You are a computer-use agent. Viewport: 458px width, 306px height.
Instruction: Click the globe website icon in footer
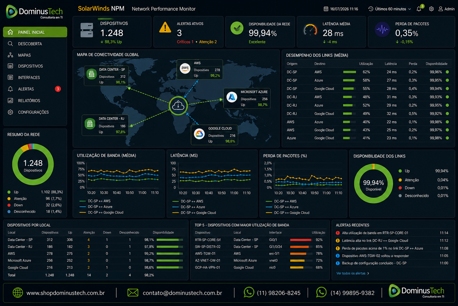tap(18, 293)
